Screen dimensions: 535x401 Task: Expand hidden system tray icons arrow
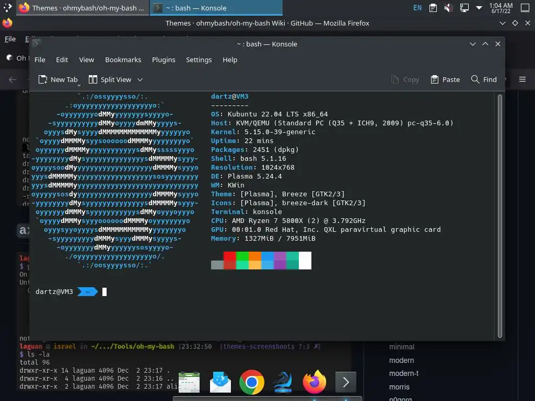point(479,7)
